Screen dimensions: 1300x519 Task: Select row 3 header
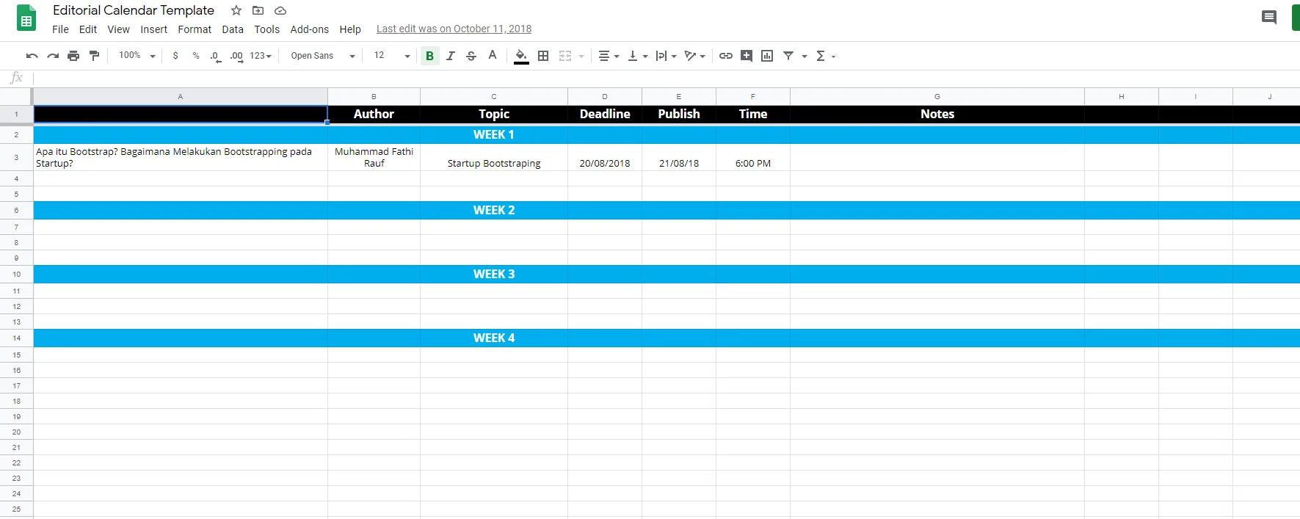coord(16,157)
